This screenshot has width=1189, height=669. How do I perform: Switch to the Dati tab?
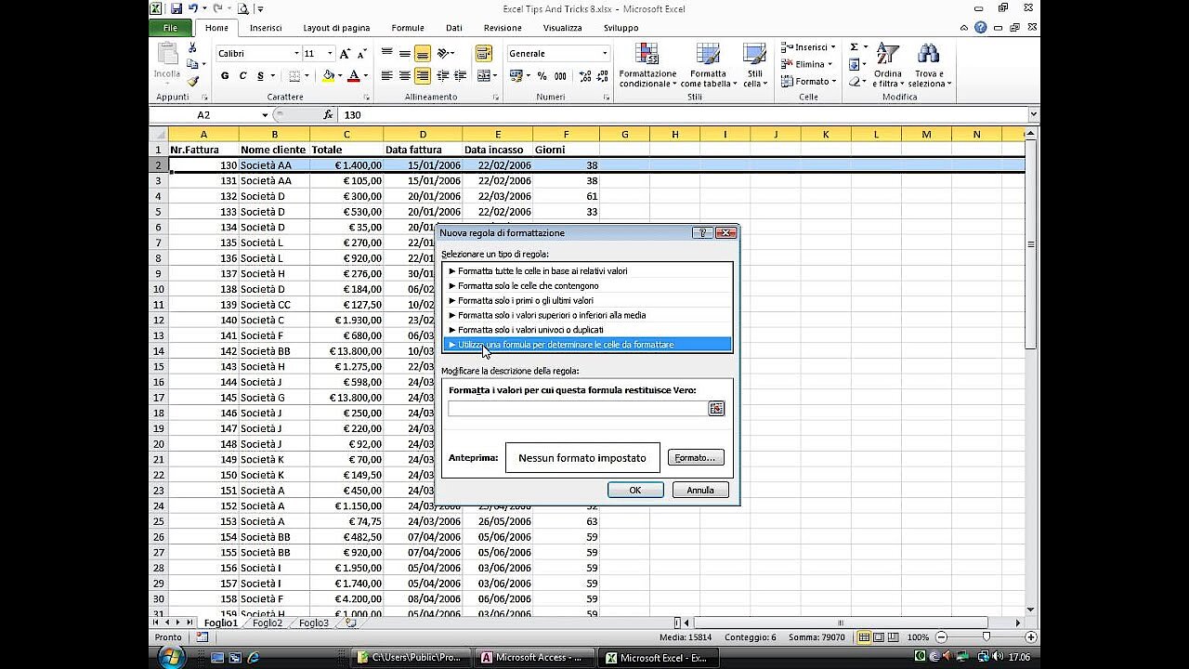tap(454, 28)
